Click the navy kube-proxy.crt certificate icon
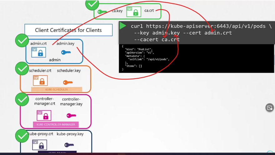The height and width of the screenshot is (155, 275). click(40, 145)
